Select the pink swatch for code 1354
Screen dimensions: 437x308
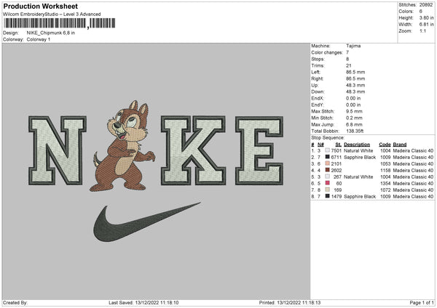[x=328, y=183]
